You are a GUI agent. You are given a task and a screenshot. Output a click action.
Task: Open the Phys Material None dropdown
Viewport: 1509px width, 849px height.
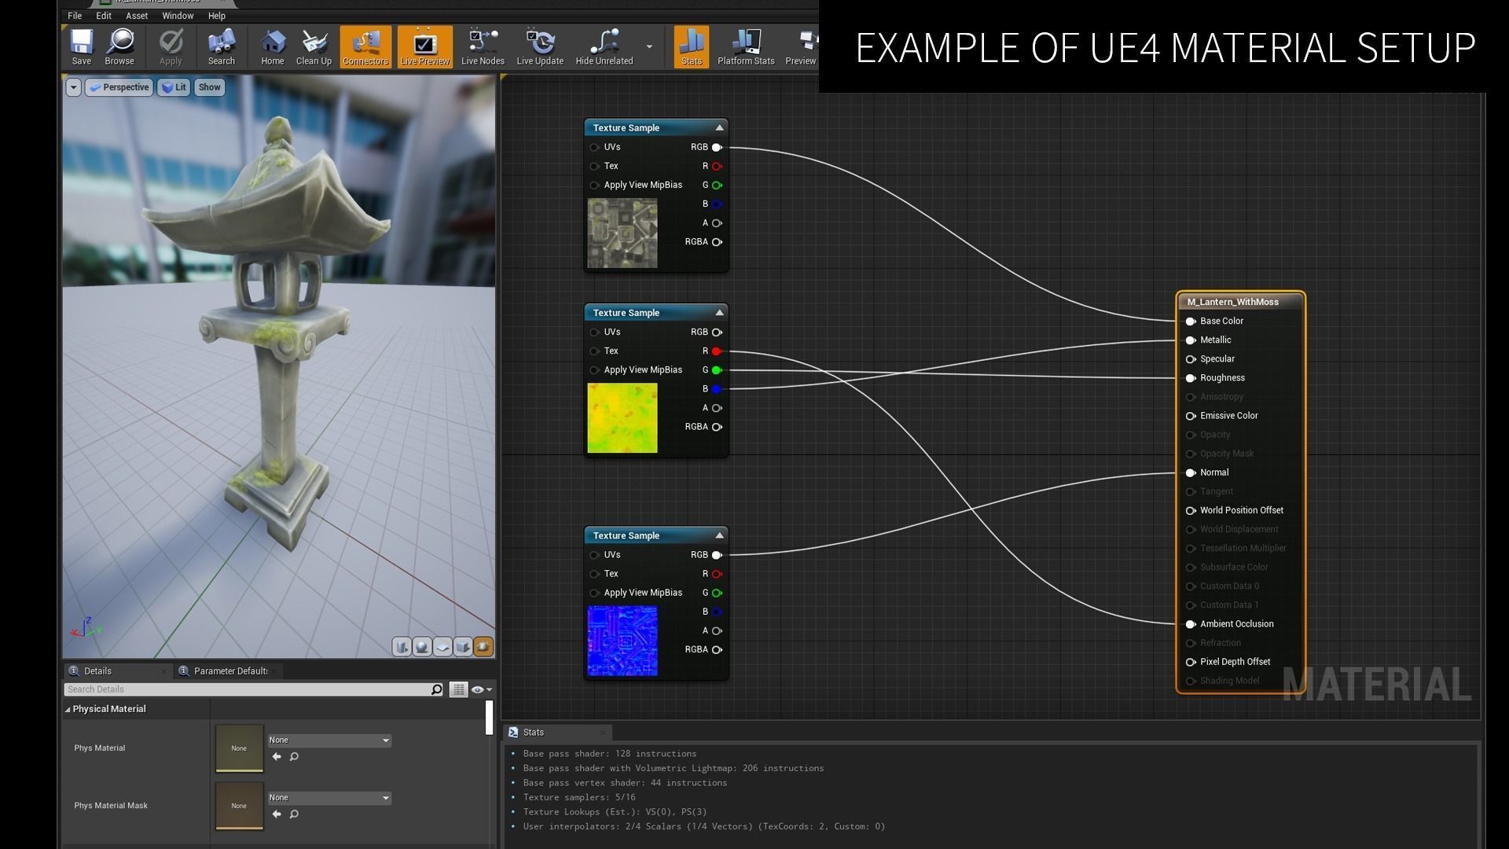tap(329, 741)
